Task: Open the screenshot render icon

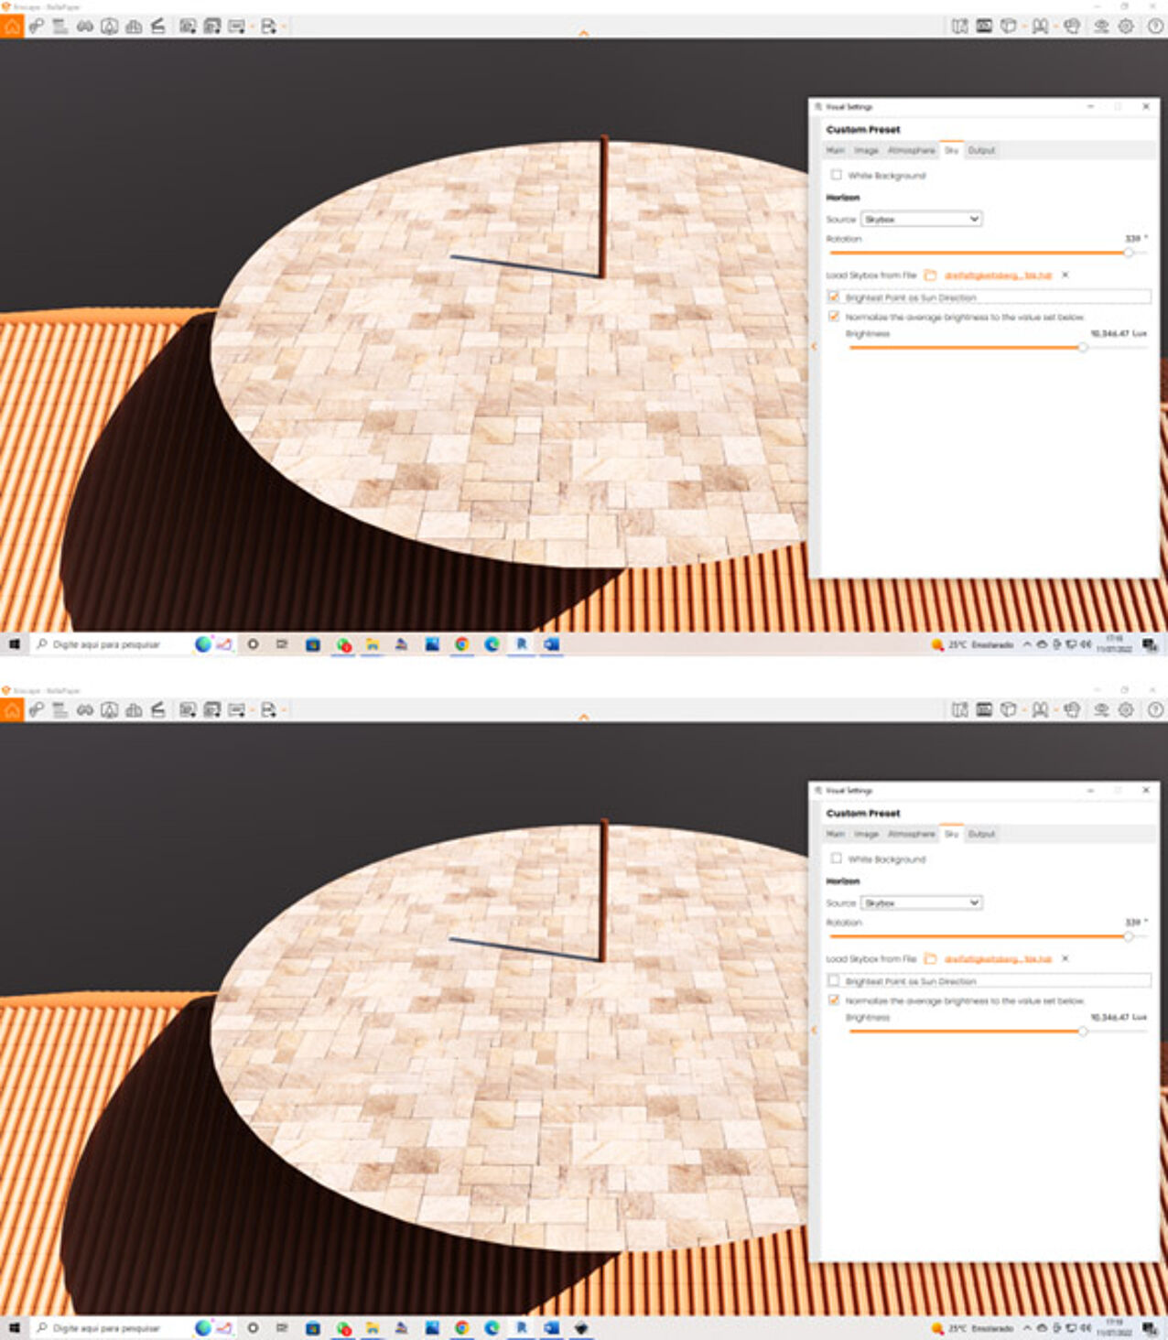Action: (188, 27)
